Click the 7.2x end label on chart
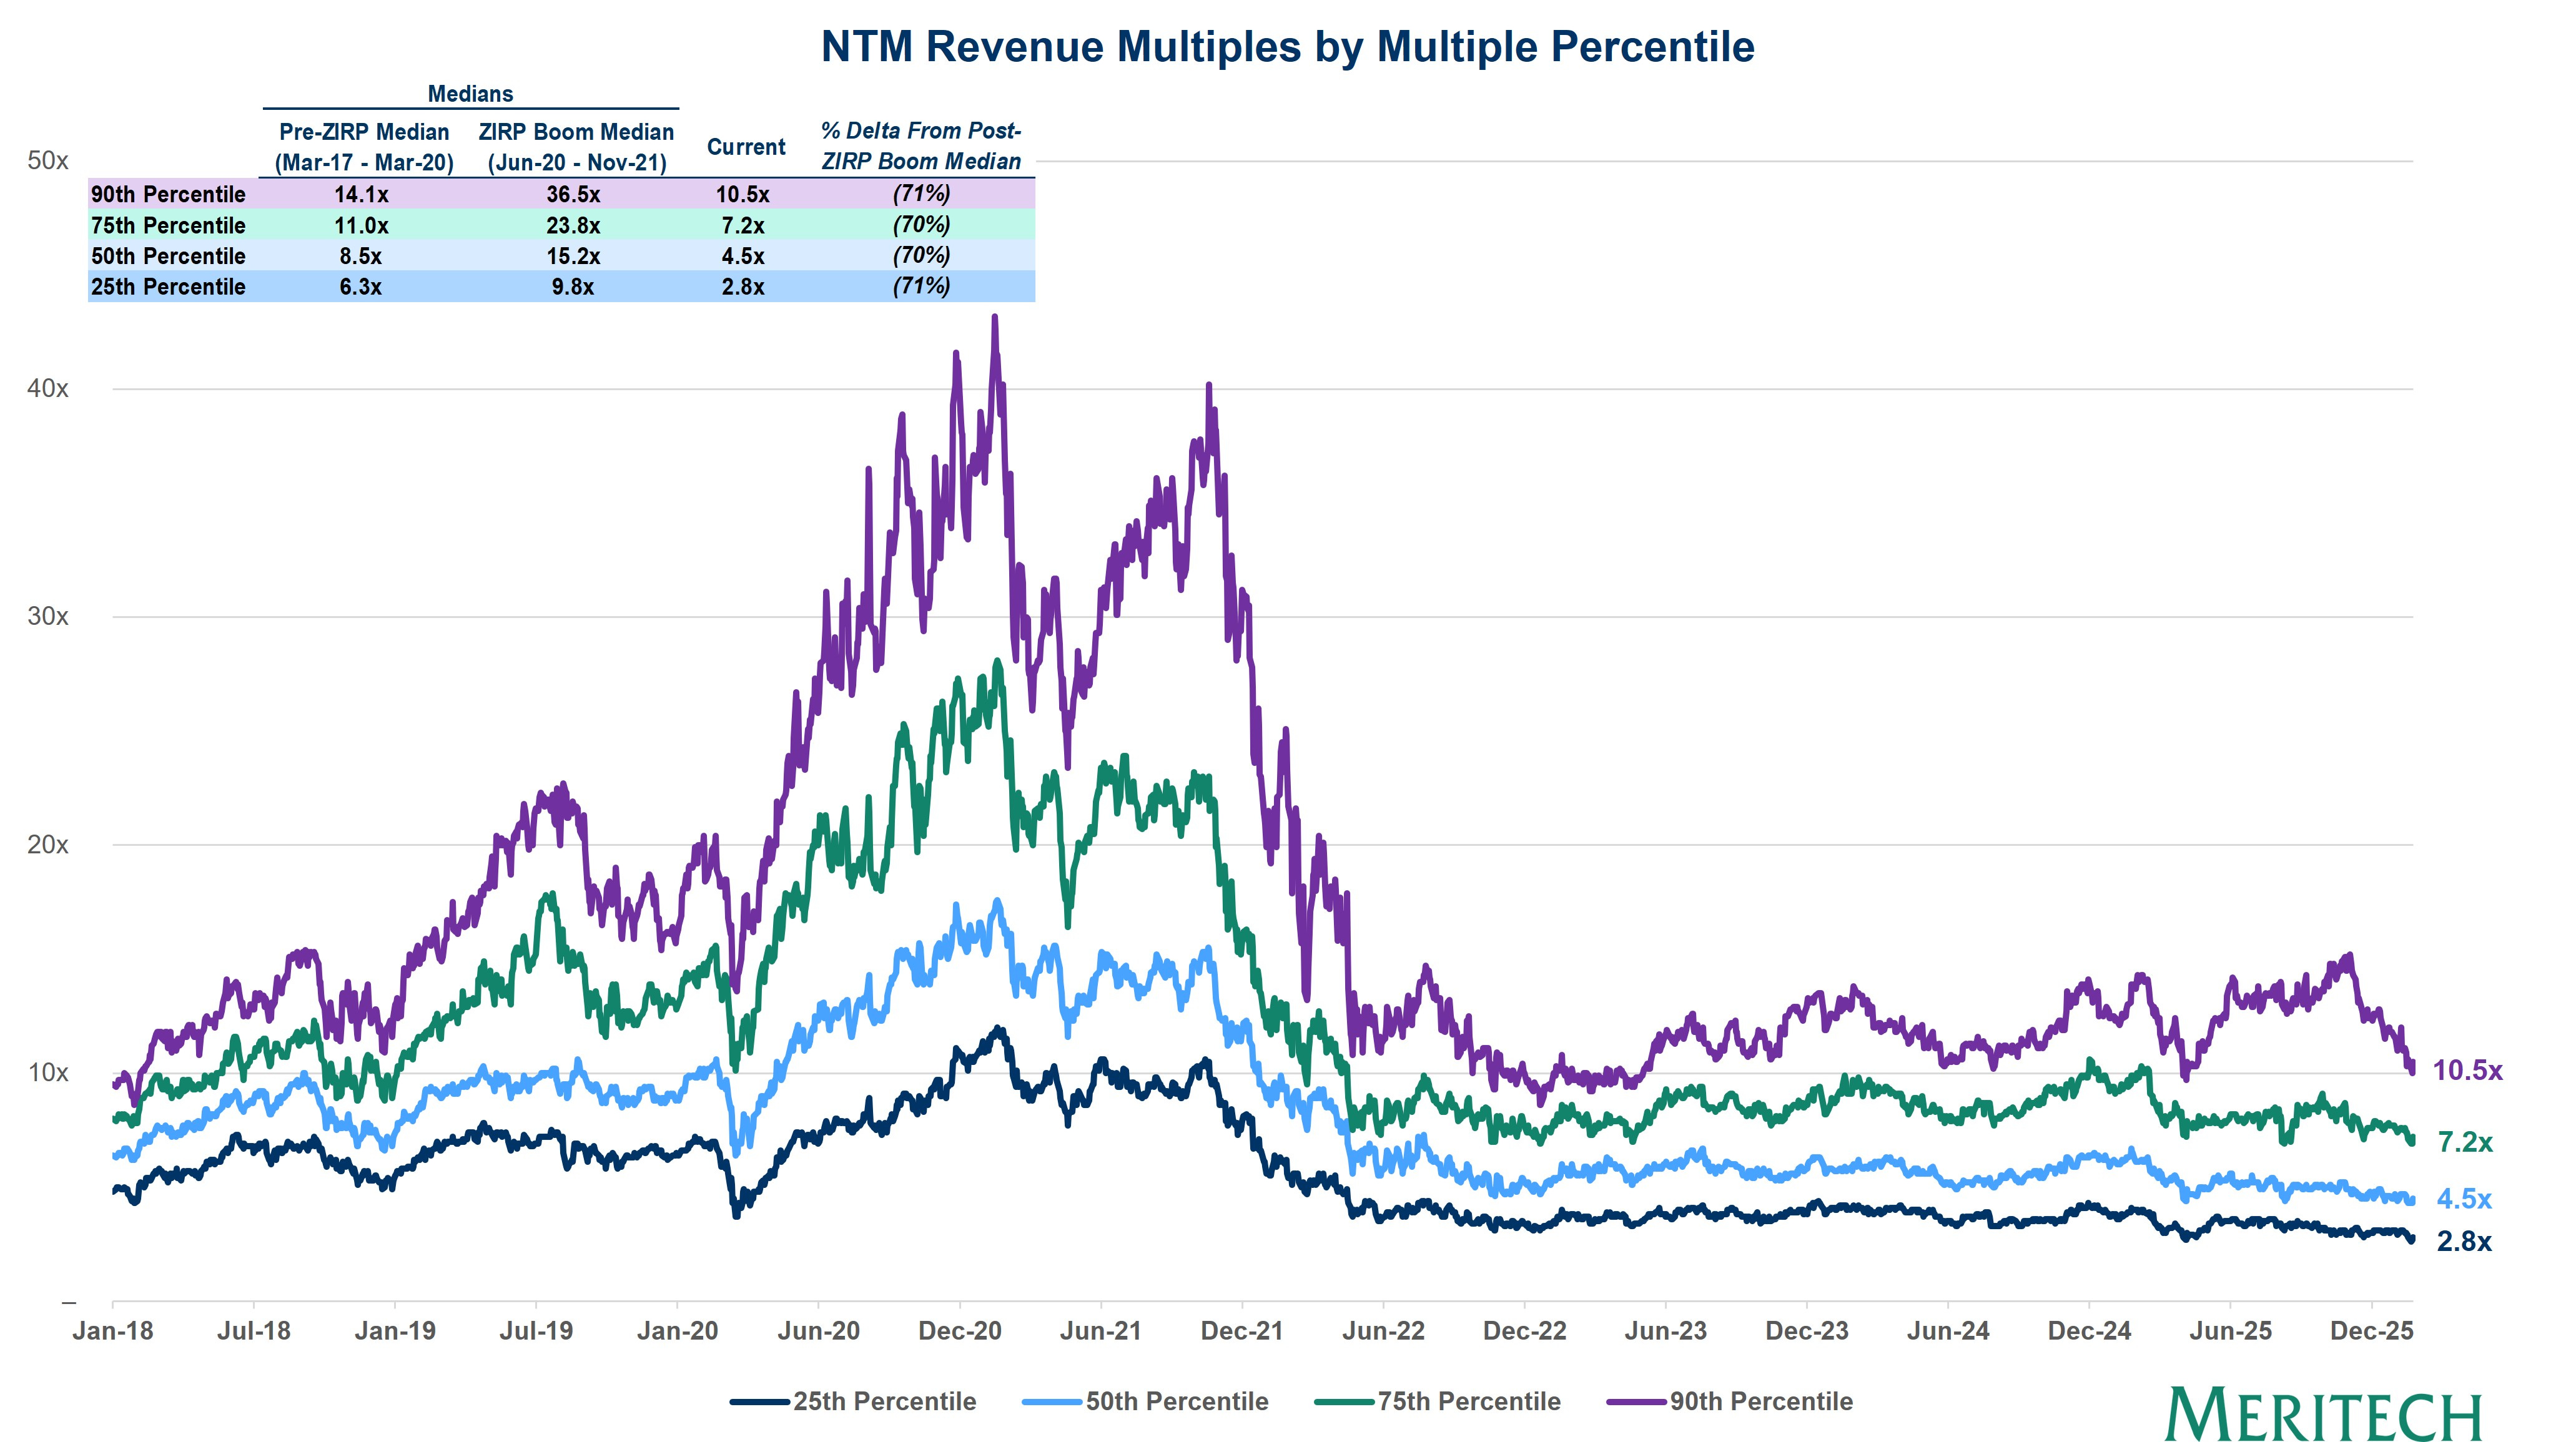This screenshot has height=1442, width=2576. pos(2465,1142)
